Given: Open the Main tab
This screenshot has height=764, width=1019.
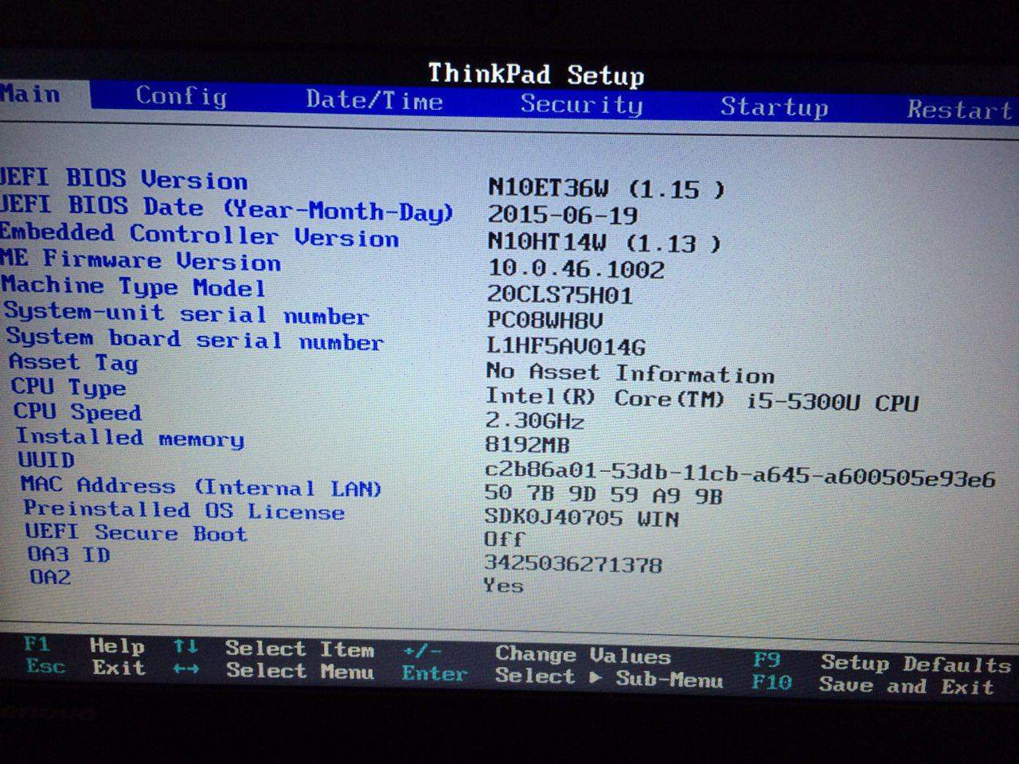Looking at the screenshot, I should [x=32, y=94].
